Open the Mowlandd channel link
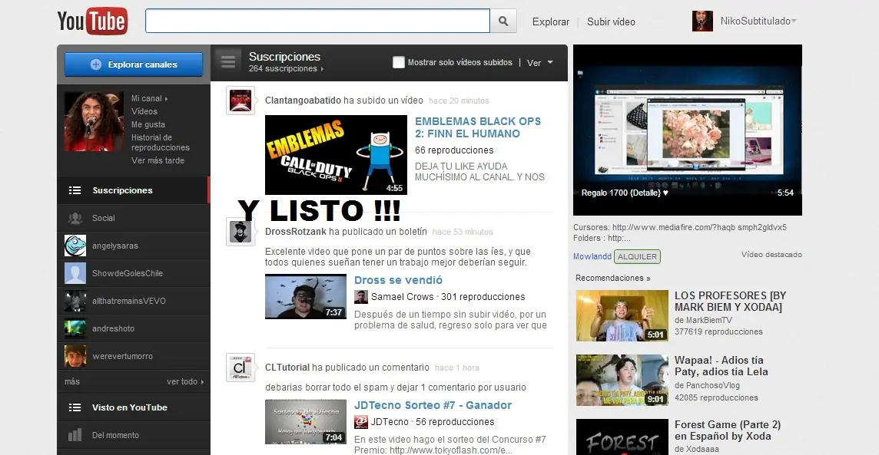Image resolution: width=879 pixels, height=455 pixels. pos(592,256)
